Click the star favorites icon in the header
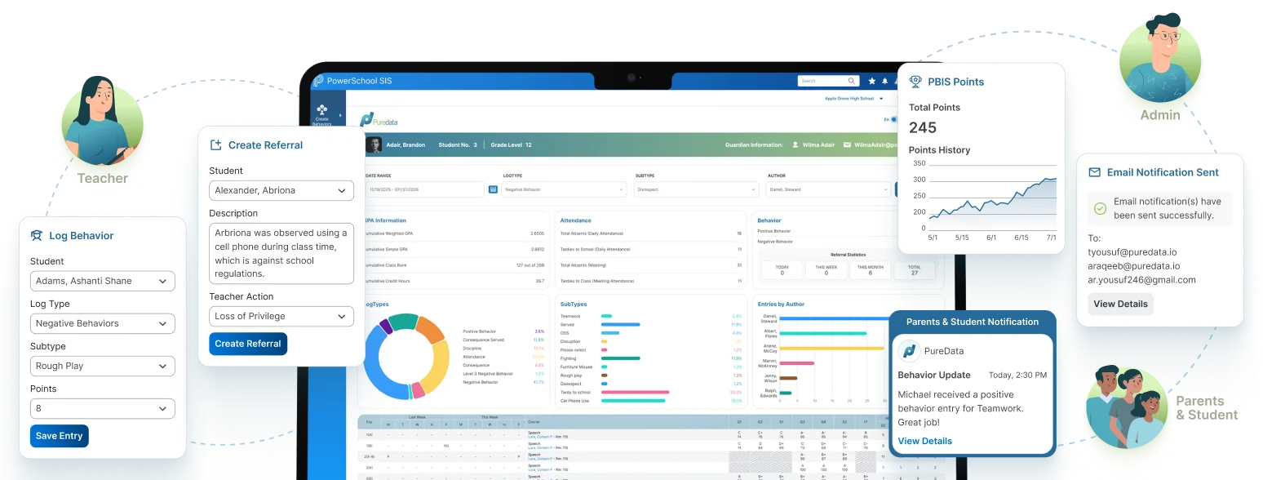The width and height of the screenshot is (1263, 480). tap(871, 81)
